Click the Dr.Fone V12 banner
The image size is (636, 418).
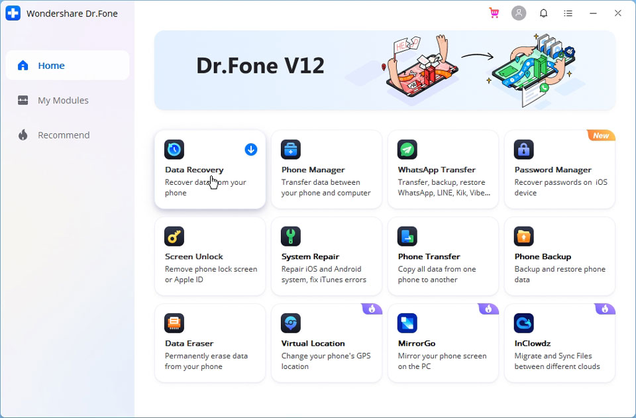tap(384, 70)
